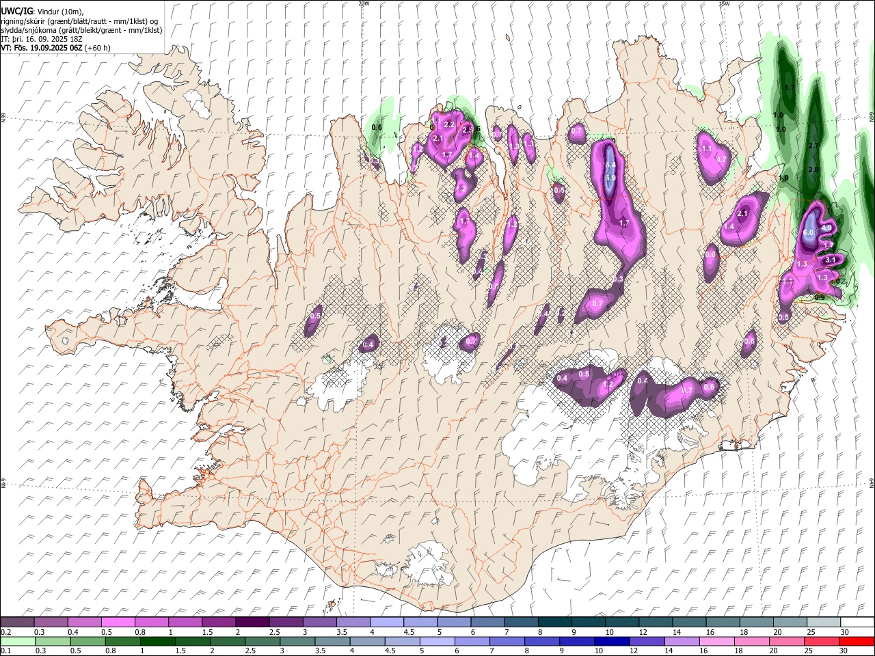Click the 2.8 value in the offshore green band
Image resolution: width=875 pixels, height=656 pixels.
pyautogui.click(x=813, y=169)
